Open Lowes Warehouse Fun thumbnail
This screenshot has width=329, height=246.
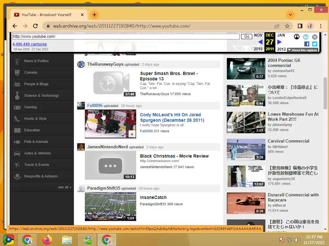(246, 122)
